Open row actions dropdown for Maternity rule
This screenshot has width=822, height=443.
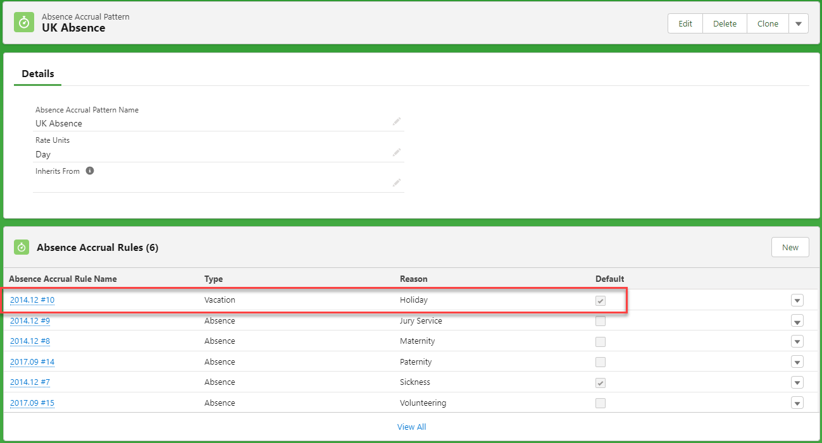pyautogui.click(x=797, y=341)
